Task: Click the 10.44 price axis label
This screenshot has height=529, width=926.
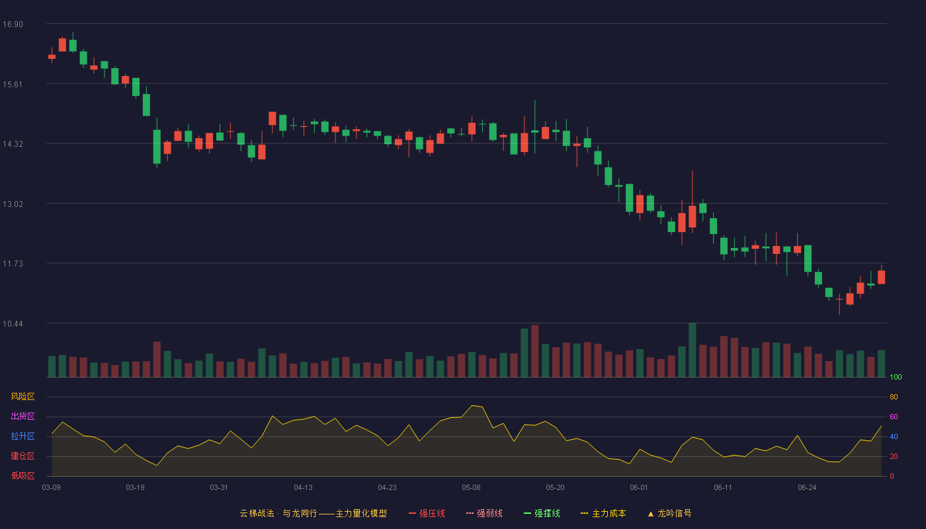Action: pos(13,324)
